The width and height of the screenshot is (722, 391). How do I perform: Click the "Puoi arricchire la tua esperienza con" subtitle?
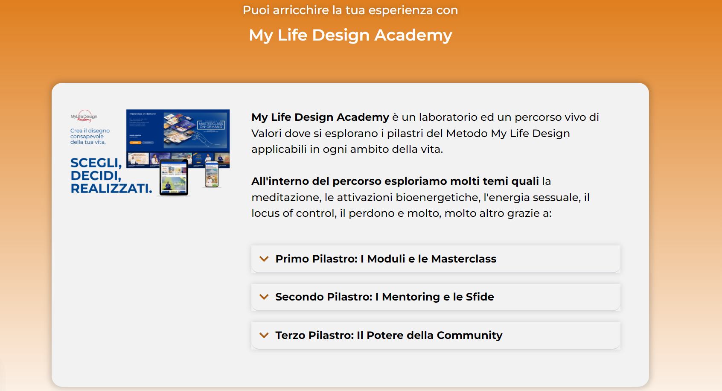click(x=350, y=10)
